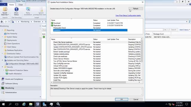This screenshot has width=191, height=107.
Task: Click the green status icon in results list
Action: (x=44, y=37)
